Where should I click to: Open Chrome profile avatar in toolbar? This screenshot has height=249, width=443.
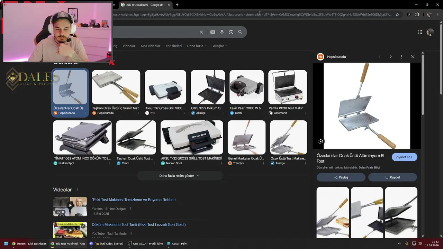click(429, 15)
